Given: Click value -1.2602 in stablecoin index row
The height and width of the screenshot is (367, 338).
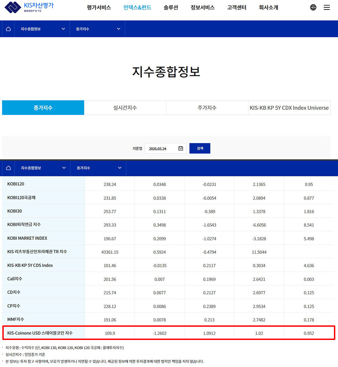Looking at the screenshot, I should point(160,333).
